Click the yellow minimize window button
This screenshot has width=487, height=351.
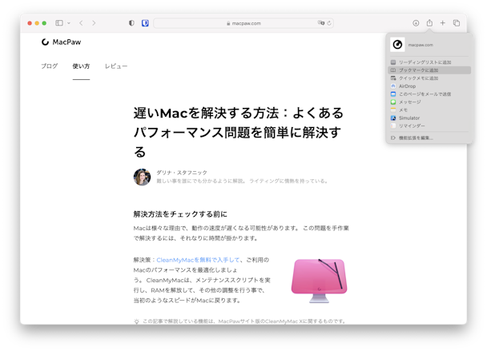coord(37,23)
